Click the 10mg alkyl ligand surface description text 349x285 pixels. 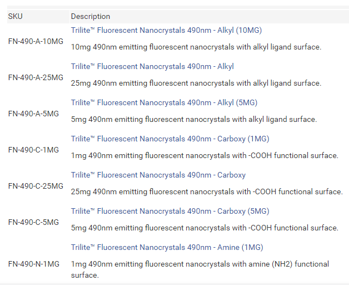[196, 47]
